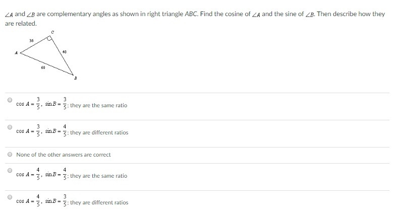Choose the 'None of the other answers' radio button
This screenshot has width=393, height=221.
[10, 154]
